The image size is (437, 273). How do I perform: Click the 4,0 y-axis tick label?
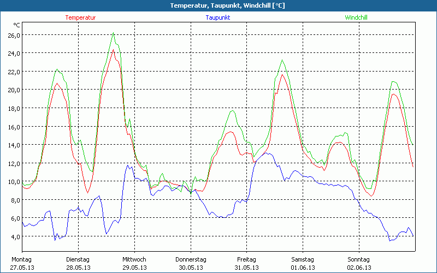tap(14, 236)
